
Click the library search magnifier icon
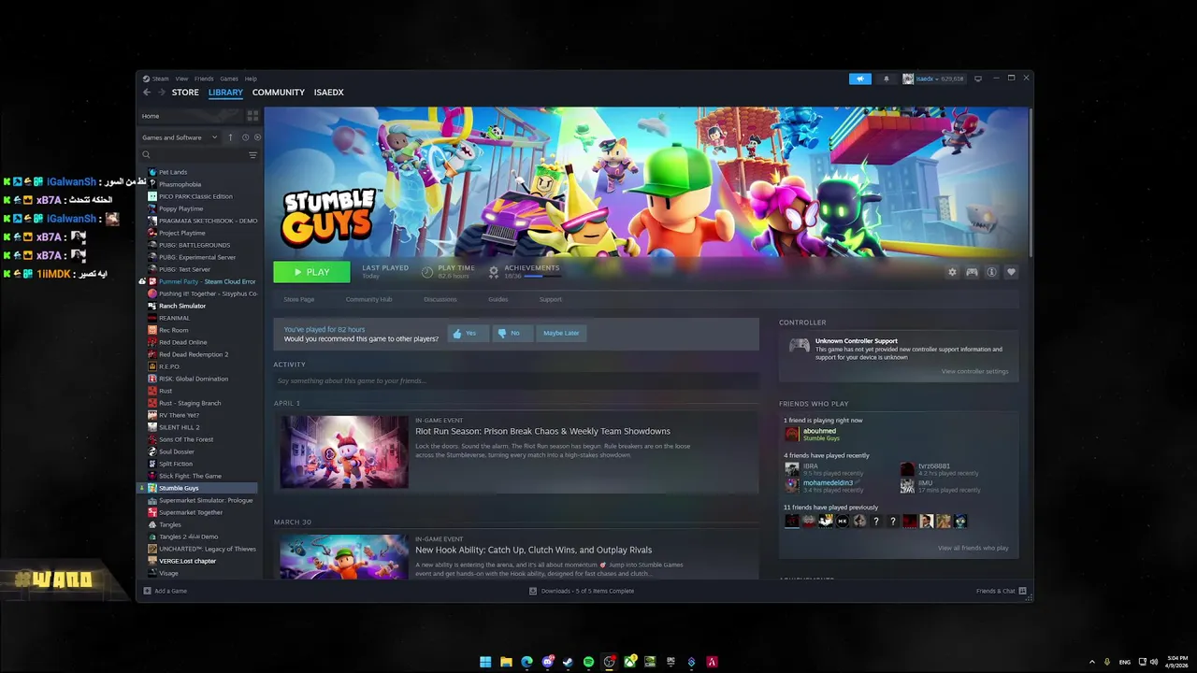click(x=146, y=155)
